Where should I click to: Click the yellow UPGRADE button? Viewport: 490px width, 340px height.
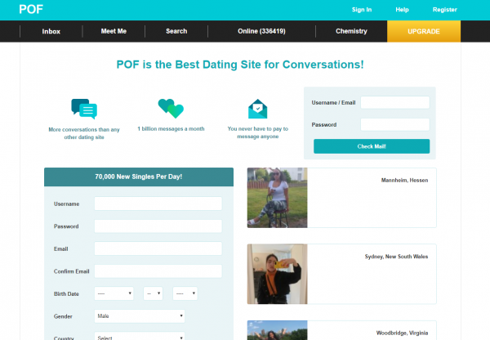pos(424,31)
